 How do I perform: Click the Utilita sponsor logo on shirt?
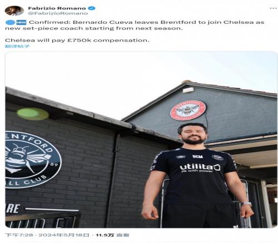[x=200, y=168]
